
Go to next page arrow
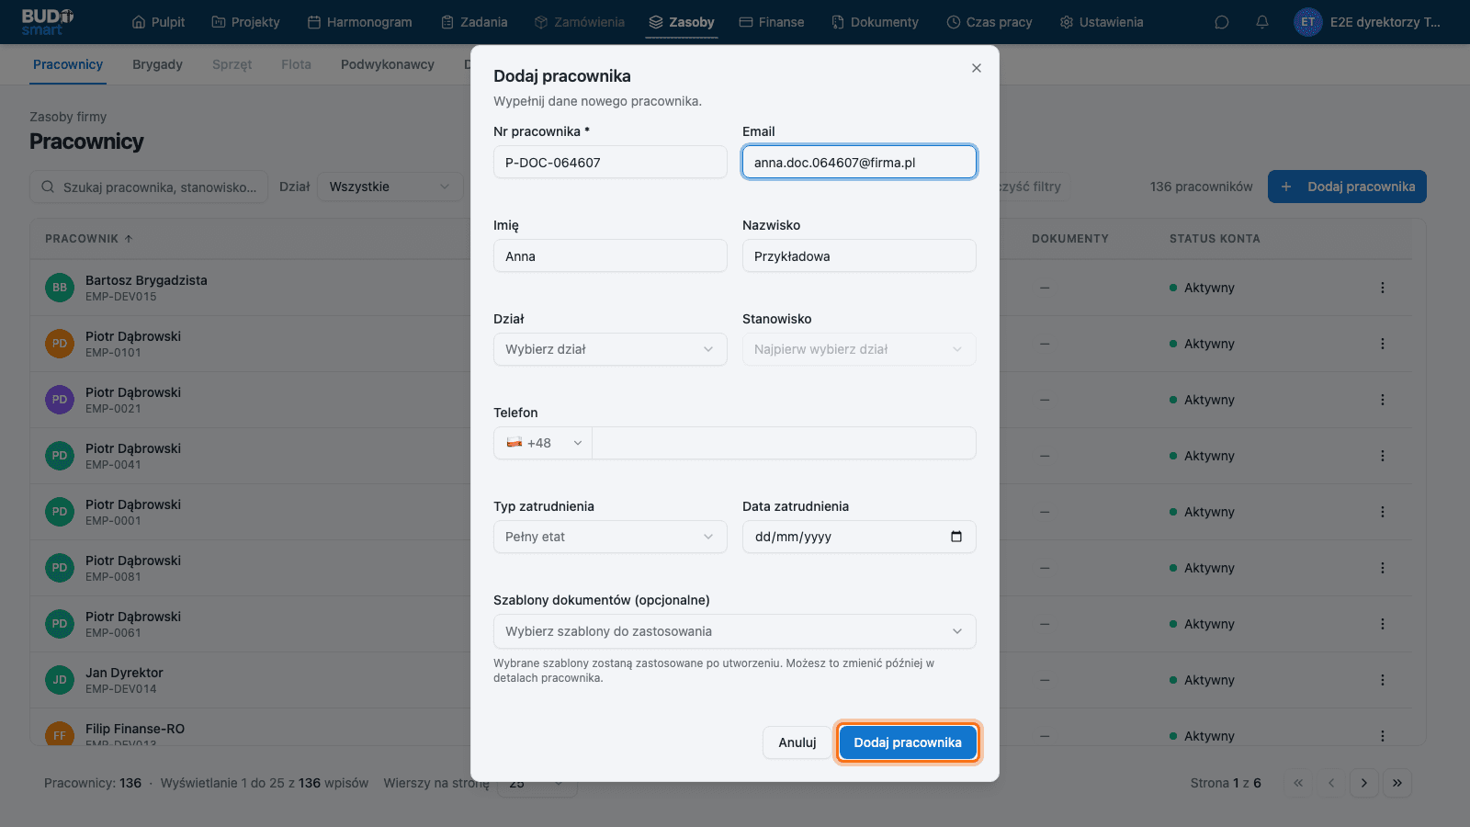coord(1364,783)
